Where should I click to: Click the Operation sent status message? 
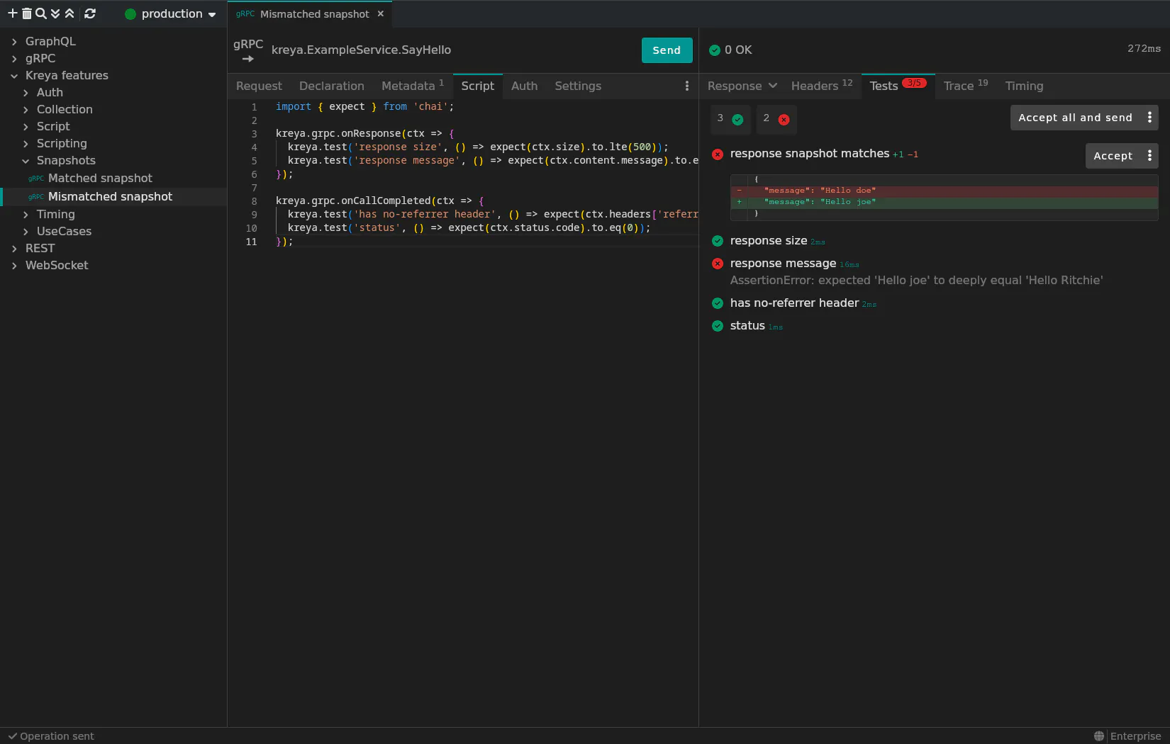point(51,736)
